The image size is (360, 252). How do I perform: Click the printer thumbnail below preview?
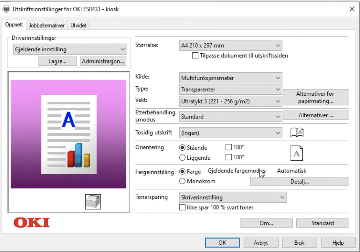(93, 202)
